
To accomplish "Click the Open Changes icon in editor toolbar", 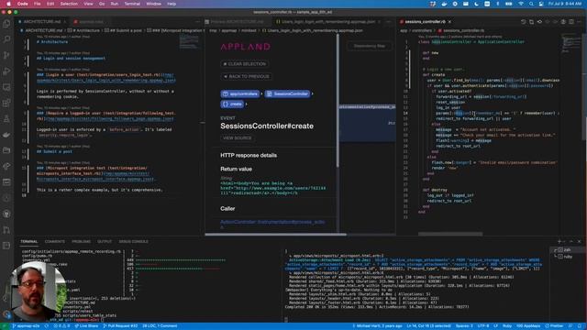I will tap(531, 22).
